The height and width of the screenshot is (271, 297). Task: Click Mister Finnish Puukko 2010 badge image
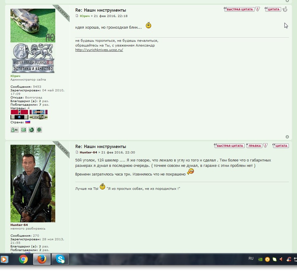33,58
